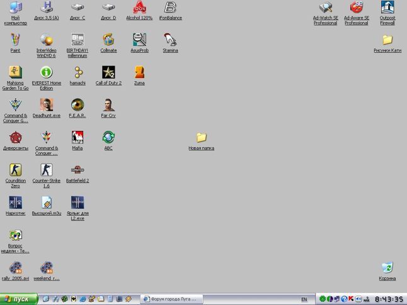Select the EVEREST Home Edition icon

pyautogui.click(x=46, y=72)
